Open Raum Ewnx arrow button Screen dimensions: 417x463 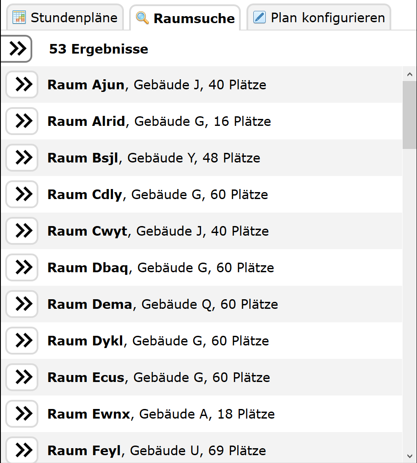(x=21, y=414)
